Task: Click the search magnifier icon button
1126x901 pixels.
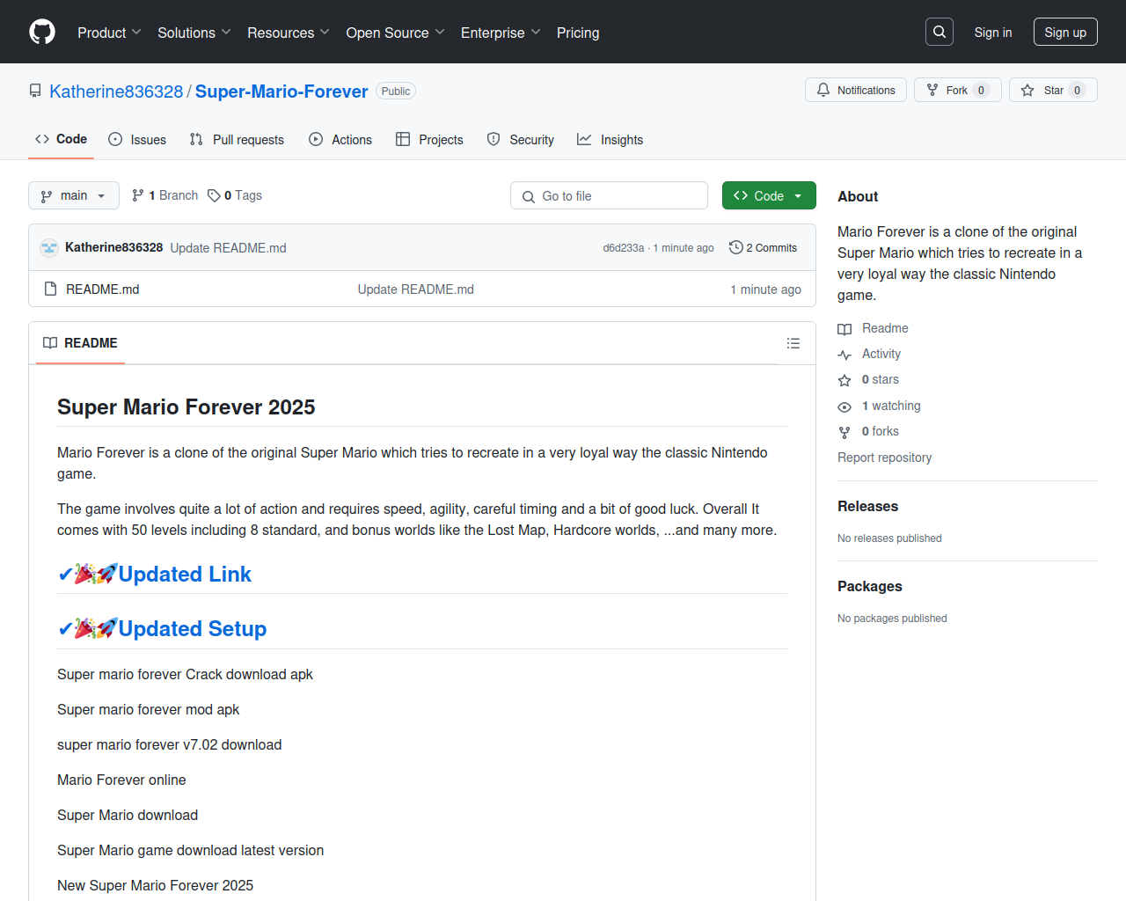Action: 940,32
